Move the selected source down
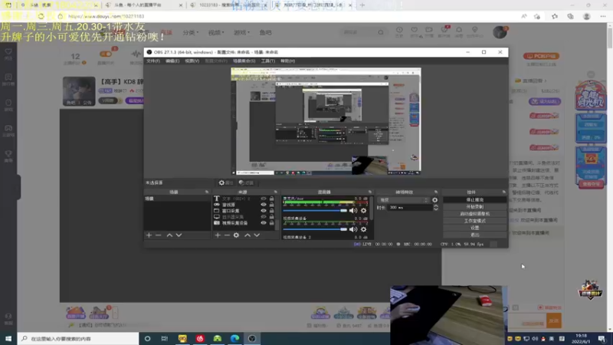This screenshot has height=345, width=613. [257, 235]
